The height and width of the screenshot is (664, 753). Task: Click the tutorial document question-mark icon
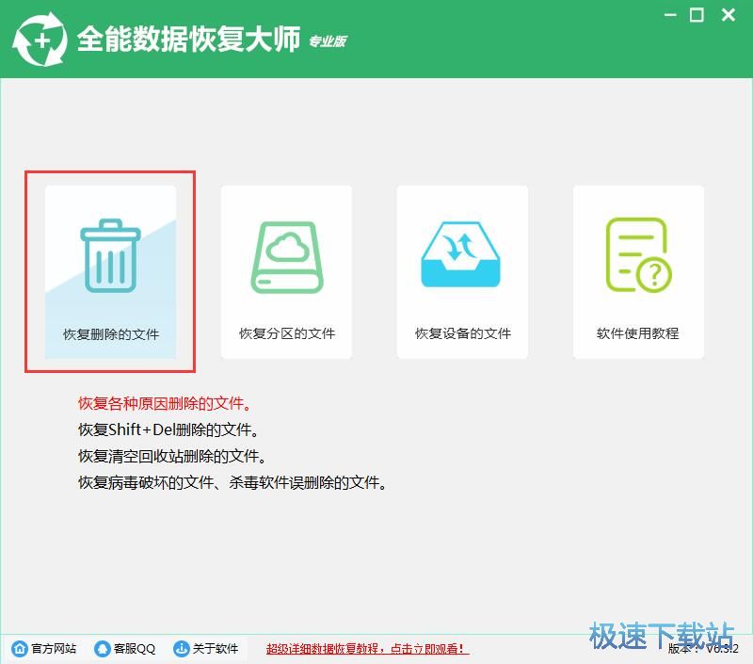637,255
